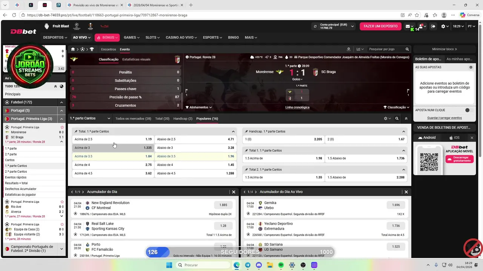
Task: Collapse the Portugal (5) section
Action: [x=62, y=111]
